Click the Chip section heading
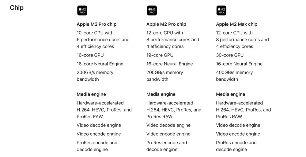 point(17,8)
